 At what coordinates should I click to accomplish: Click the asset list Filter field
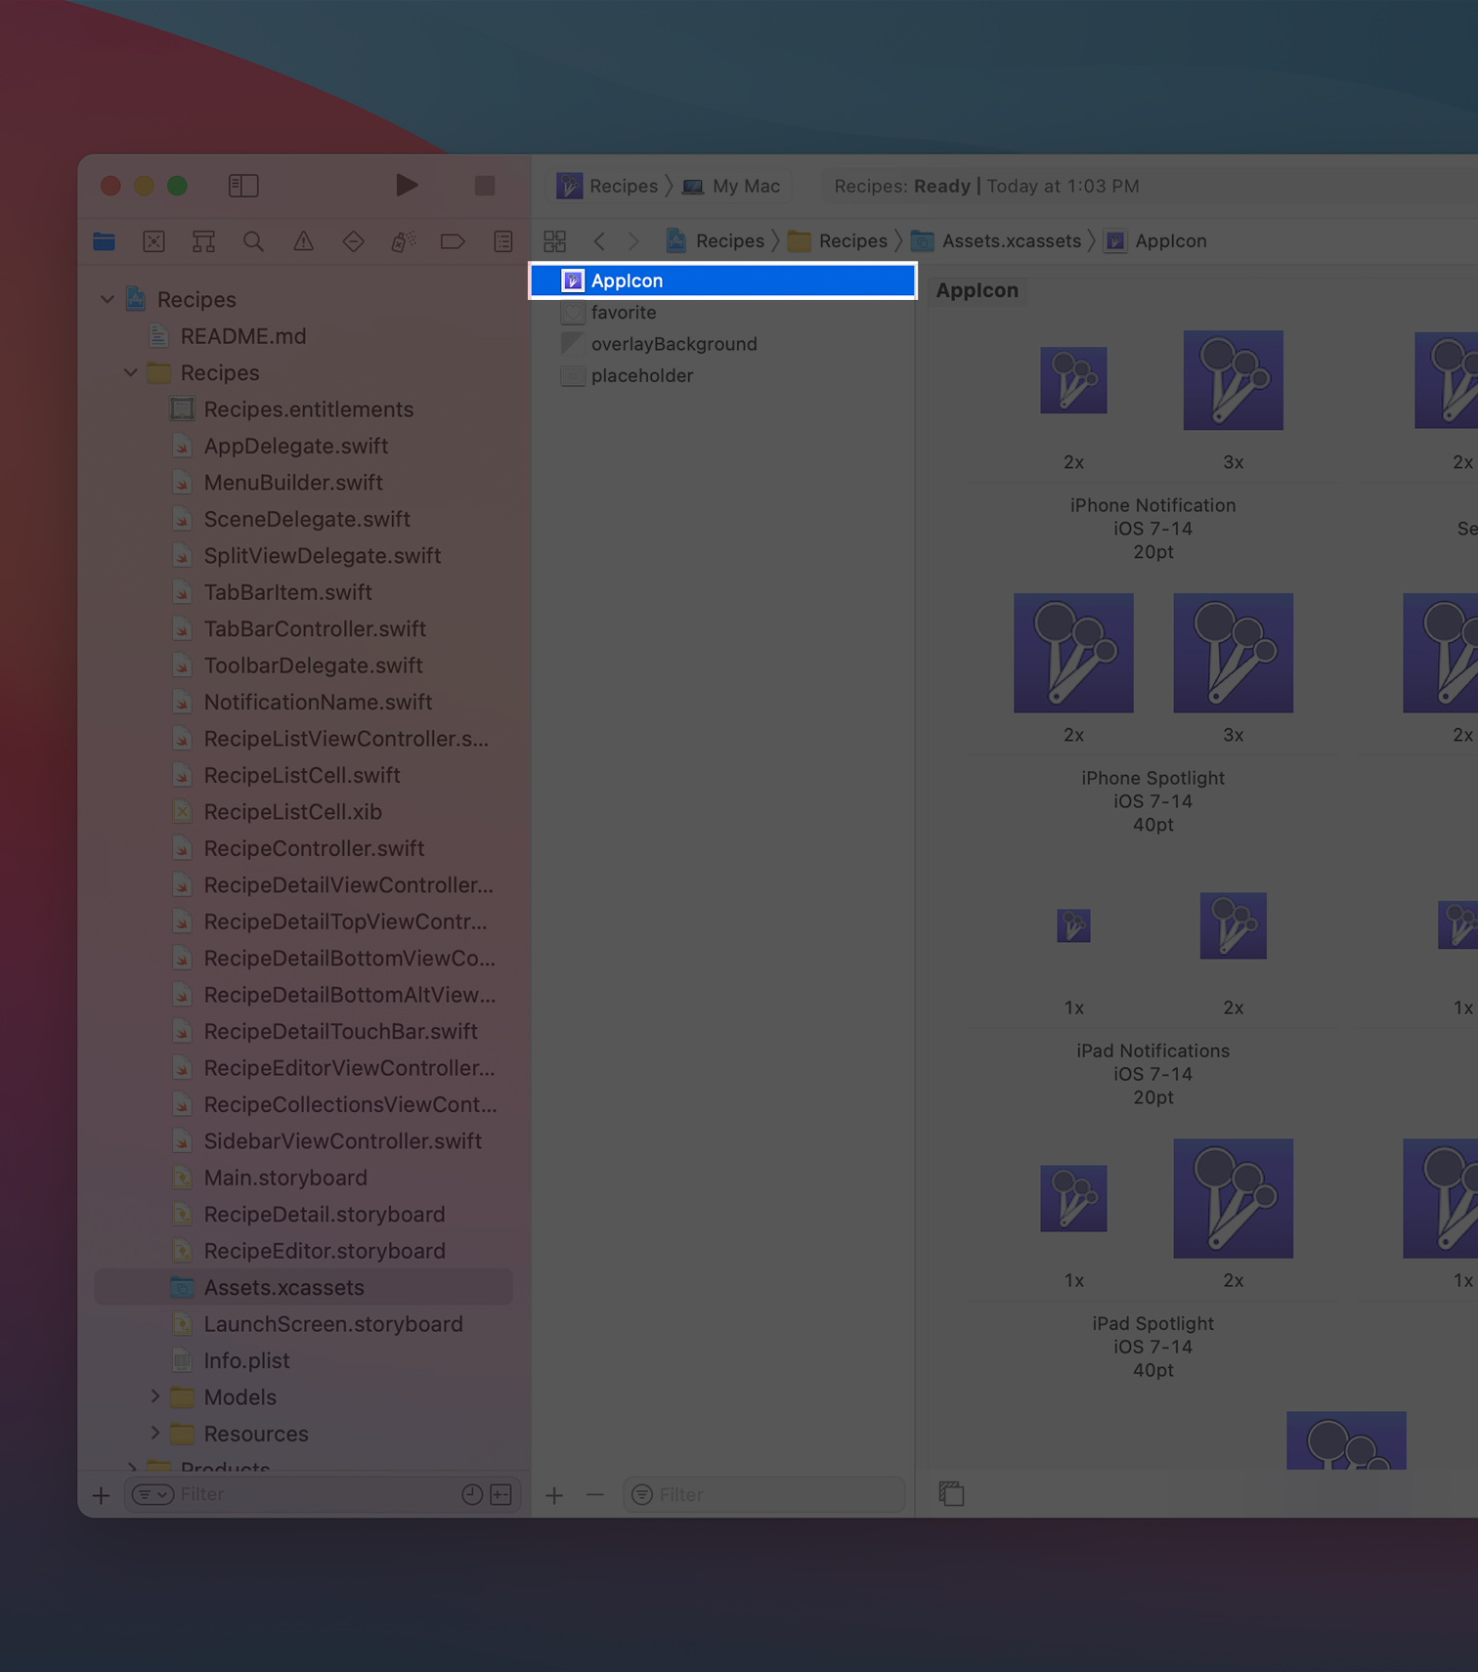click(x=772, y=1494)
